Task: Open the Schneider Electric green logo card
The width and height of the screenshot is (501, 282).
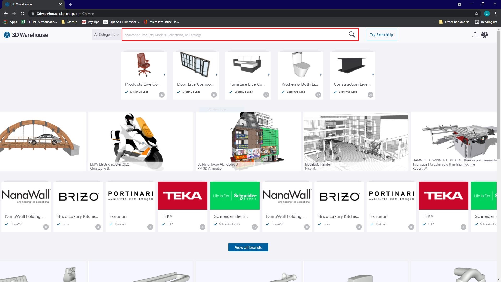Action: (x=235, y=196)
